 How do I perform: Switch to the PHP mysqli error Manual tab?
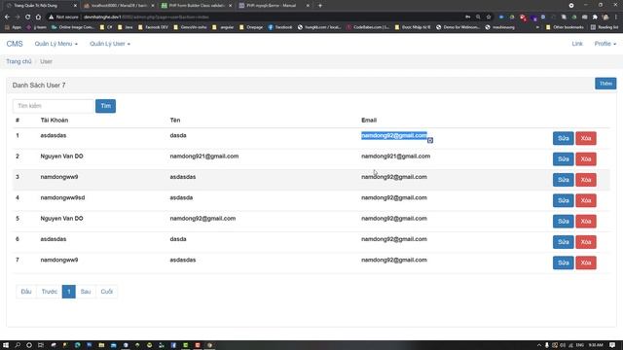(x=275, y=6)
